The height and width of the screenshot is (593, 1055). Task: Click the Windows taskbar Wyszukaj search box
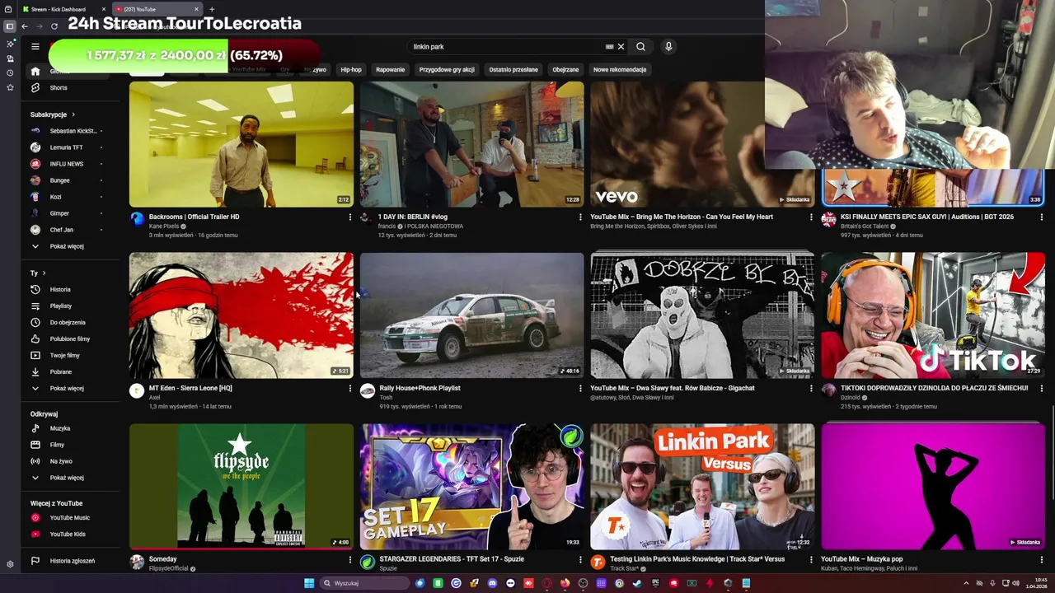point(365,583)
